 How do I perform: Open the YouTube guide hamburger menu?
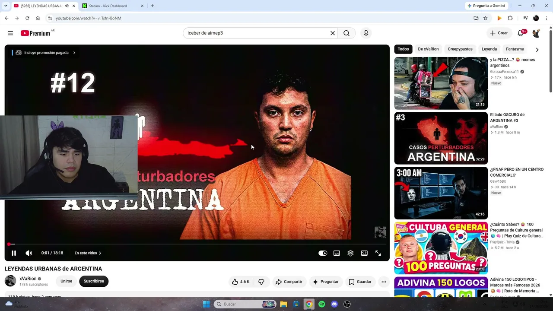(x=10, y=33)
